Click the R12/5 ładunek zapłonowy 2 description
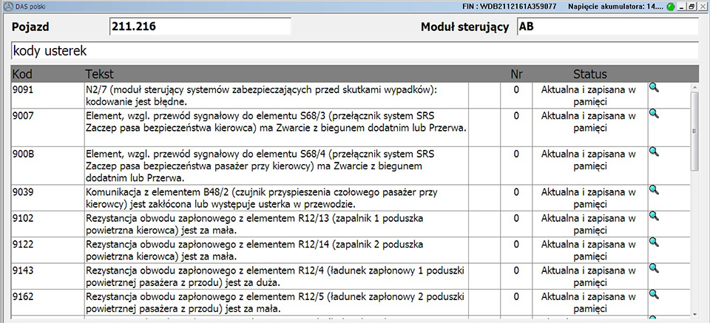710x323 pixels. 276,302
